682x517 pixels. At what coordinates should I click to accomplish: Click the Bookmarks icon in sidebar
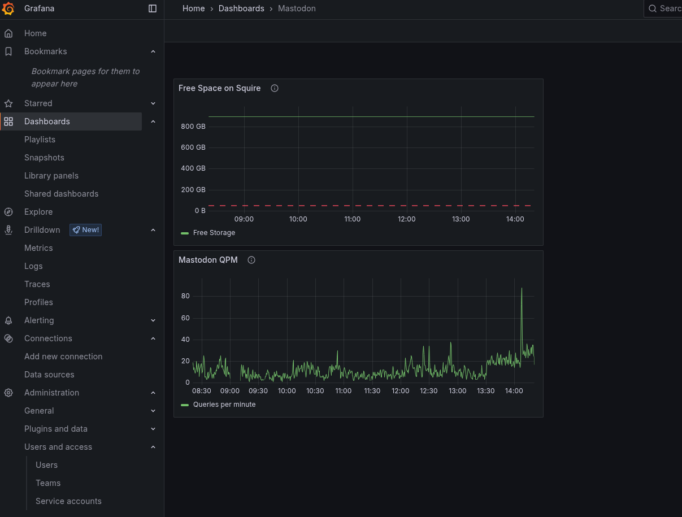pos(8,51)
